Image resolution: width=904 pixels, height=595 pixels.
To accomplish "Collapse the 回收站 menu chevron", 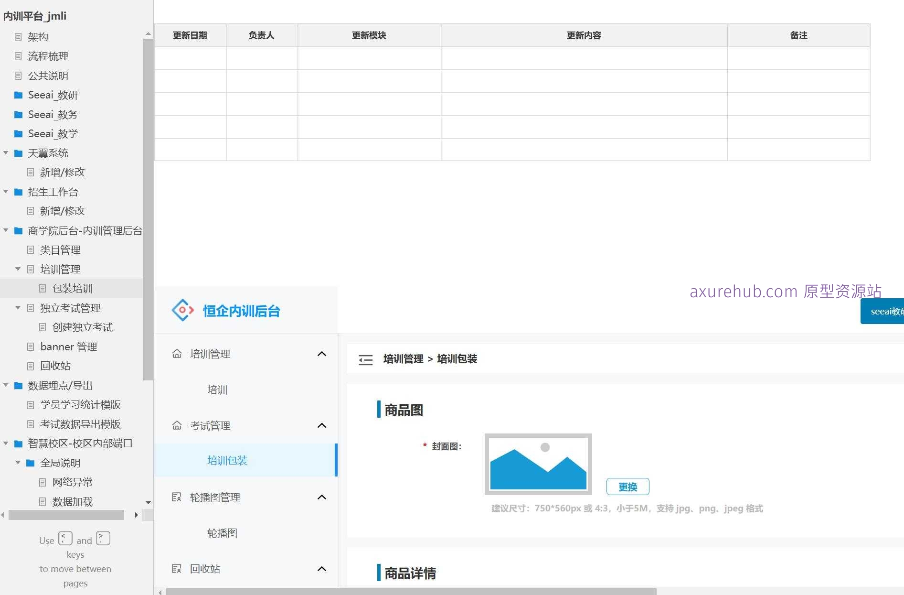I will pos(322,569).
